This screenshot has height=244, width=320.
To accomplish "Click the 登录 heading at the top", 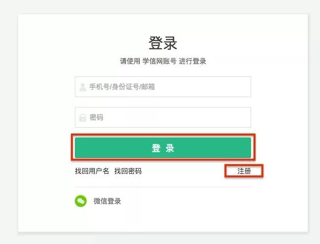I will [163, 43].
